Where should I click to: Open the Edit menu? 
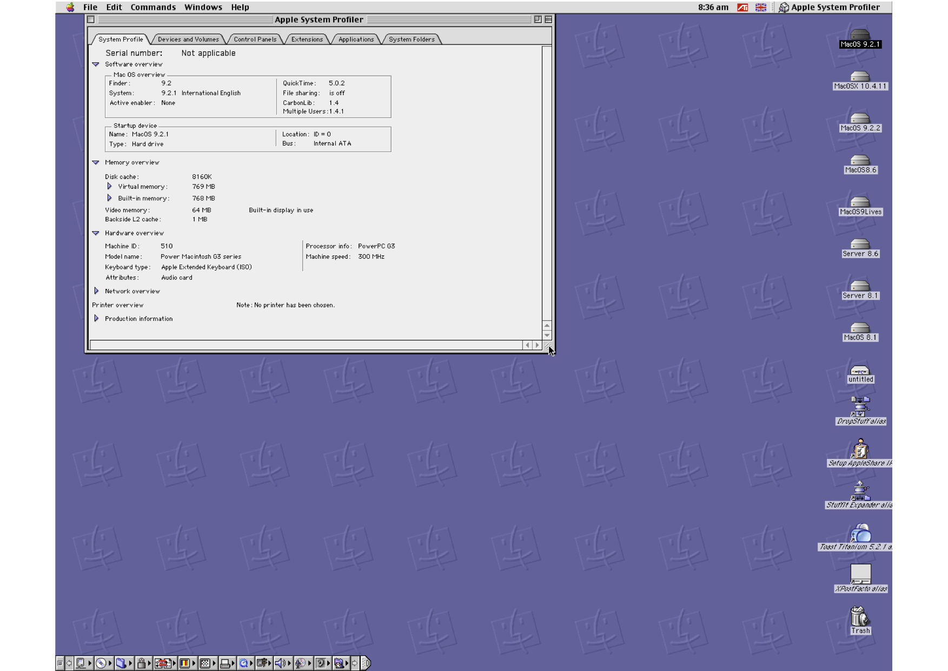pos(114,7)
